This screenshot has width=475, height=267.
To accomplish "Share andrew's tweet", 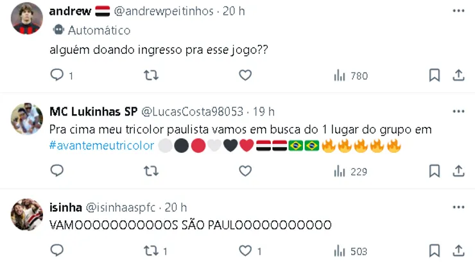I will [458, 75].
